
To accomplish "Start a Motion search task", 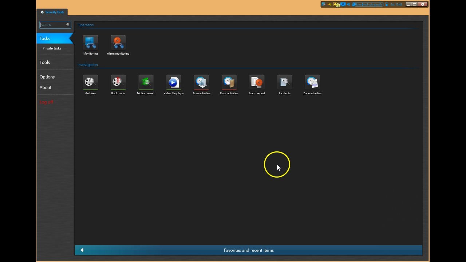I will pos(146,85).
